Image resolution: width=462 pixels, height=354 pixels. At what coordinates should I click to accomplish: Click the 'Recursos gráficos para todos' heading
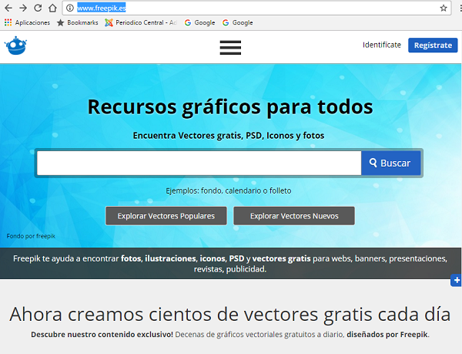point(230,106)
